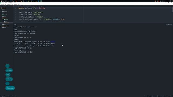
Task: Expand the .vagrant subfolder chevron
Action: (x=3, y=19)
